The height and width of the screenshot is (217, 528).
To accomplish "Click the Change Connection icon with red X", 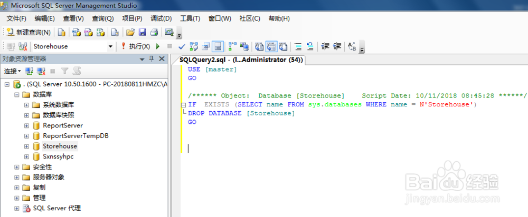I will pyautogui.click(x=23, y=46).
